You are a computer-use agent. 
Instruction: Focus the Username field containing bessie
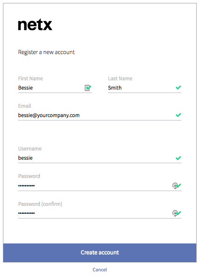(x=100, y=158)
